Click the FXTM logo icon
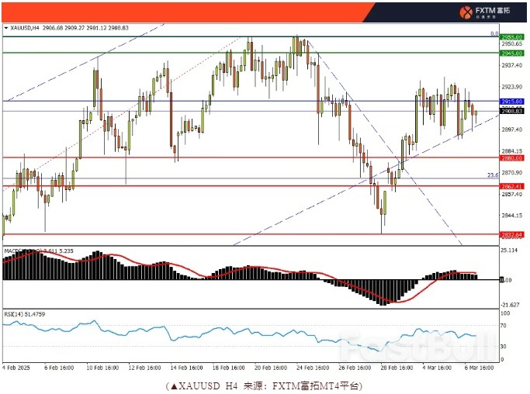This screenshot has width=530, height=394. tap(466, 12)
